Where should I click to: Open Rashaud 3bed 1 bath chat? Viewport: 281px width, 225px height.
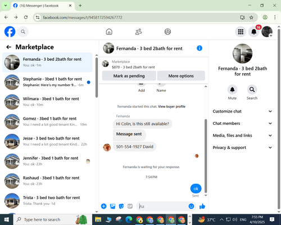coord(48,181)
